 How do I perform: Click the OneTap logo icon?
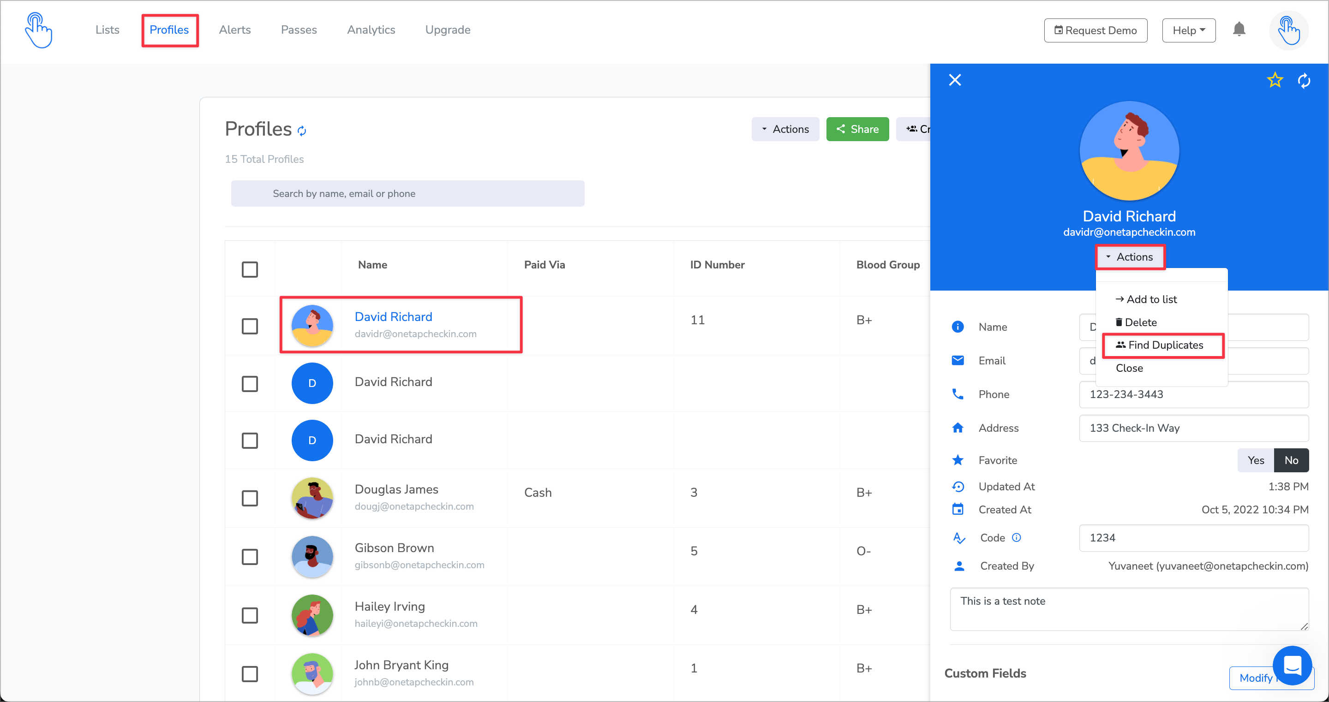point(39,30)
